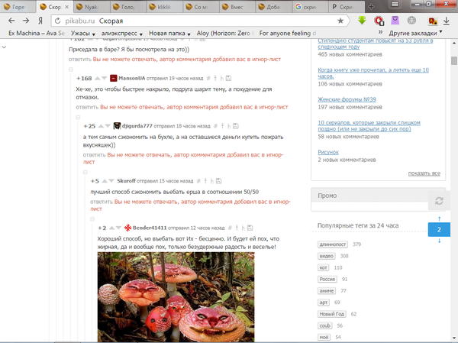This screenshot has height=343, width=458.
Task: Click показать все link
Action: [x=424, y=173]
